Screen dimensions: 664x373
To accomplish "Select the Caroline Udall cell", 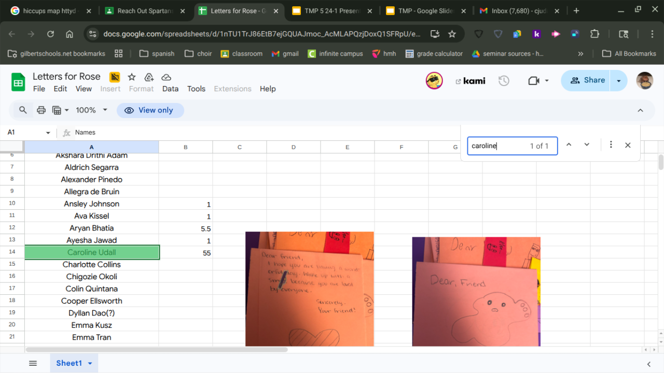I will pos(92,252).
